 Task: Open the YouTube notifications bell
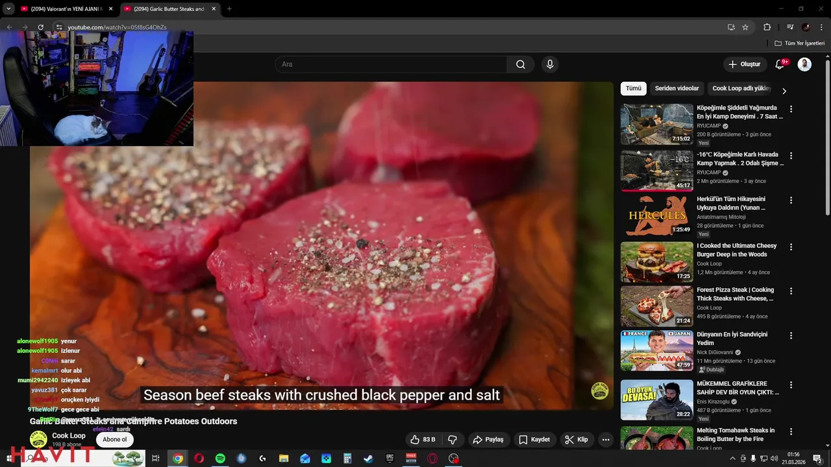(x=780, y=64)
